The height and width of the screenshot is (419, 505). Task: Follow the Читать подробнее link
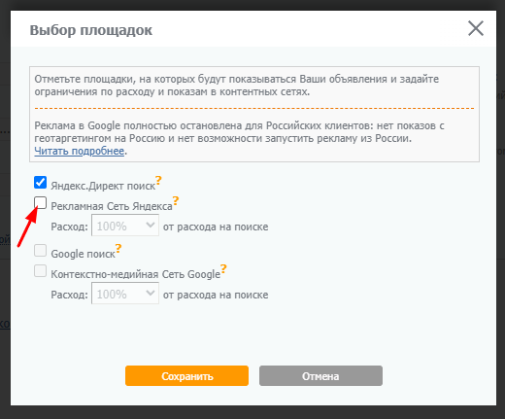click(x=80, y=151)
